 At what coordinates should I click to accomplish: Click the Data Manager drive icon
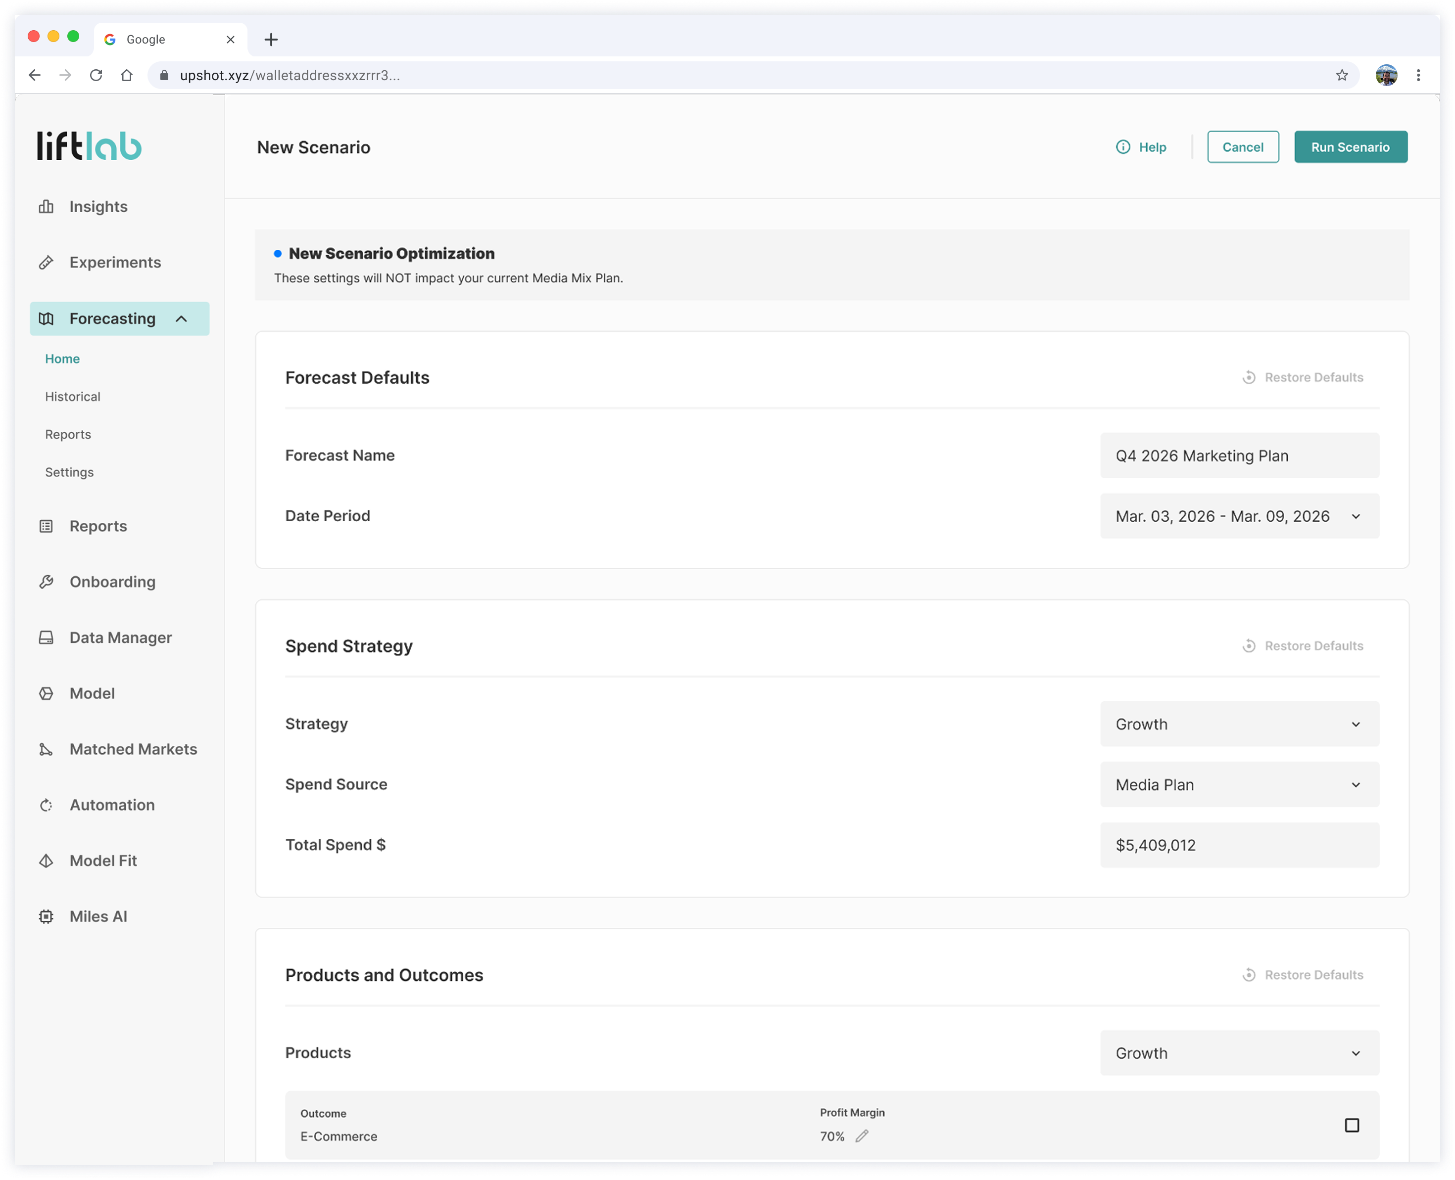[x=46, y=637]
